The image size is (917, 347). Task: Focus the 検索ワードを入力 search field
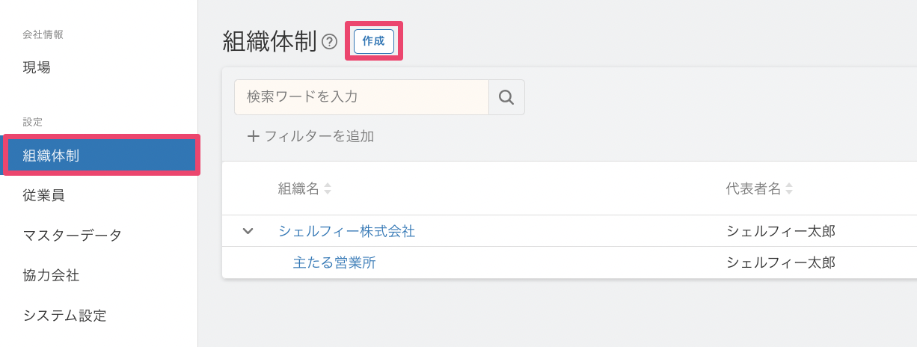(361, 97)
